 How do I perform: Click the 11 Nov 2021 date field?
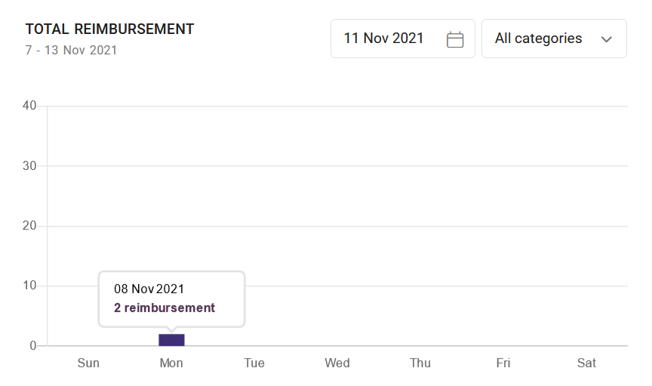[x=384, y=39]
